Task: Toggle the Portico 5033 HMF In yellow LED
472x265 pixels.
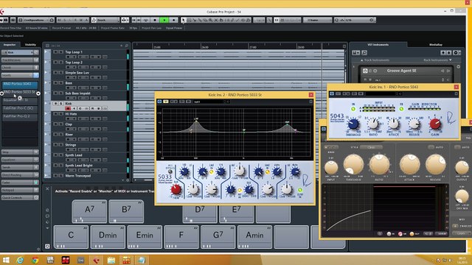Action: click(267, 172)
